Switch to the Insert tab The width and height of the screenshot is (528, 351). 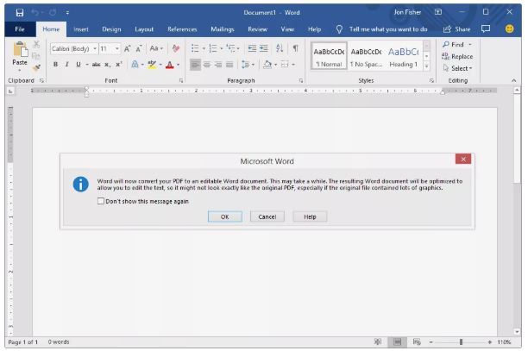click(81, 29)
